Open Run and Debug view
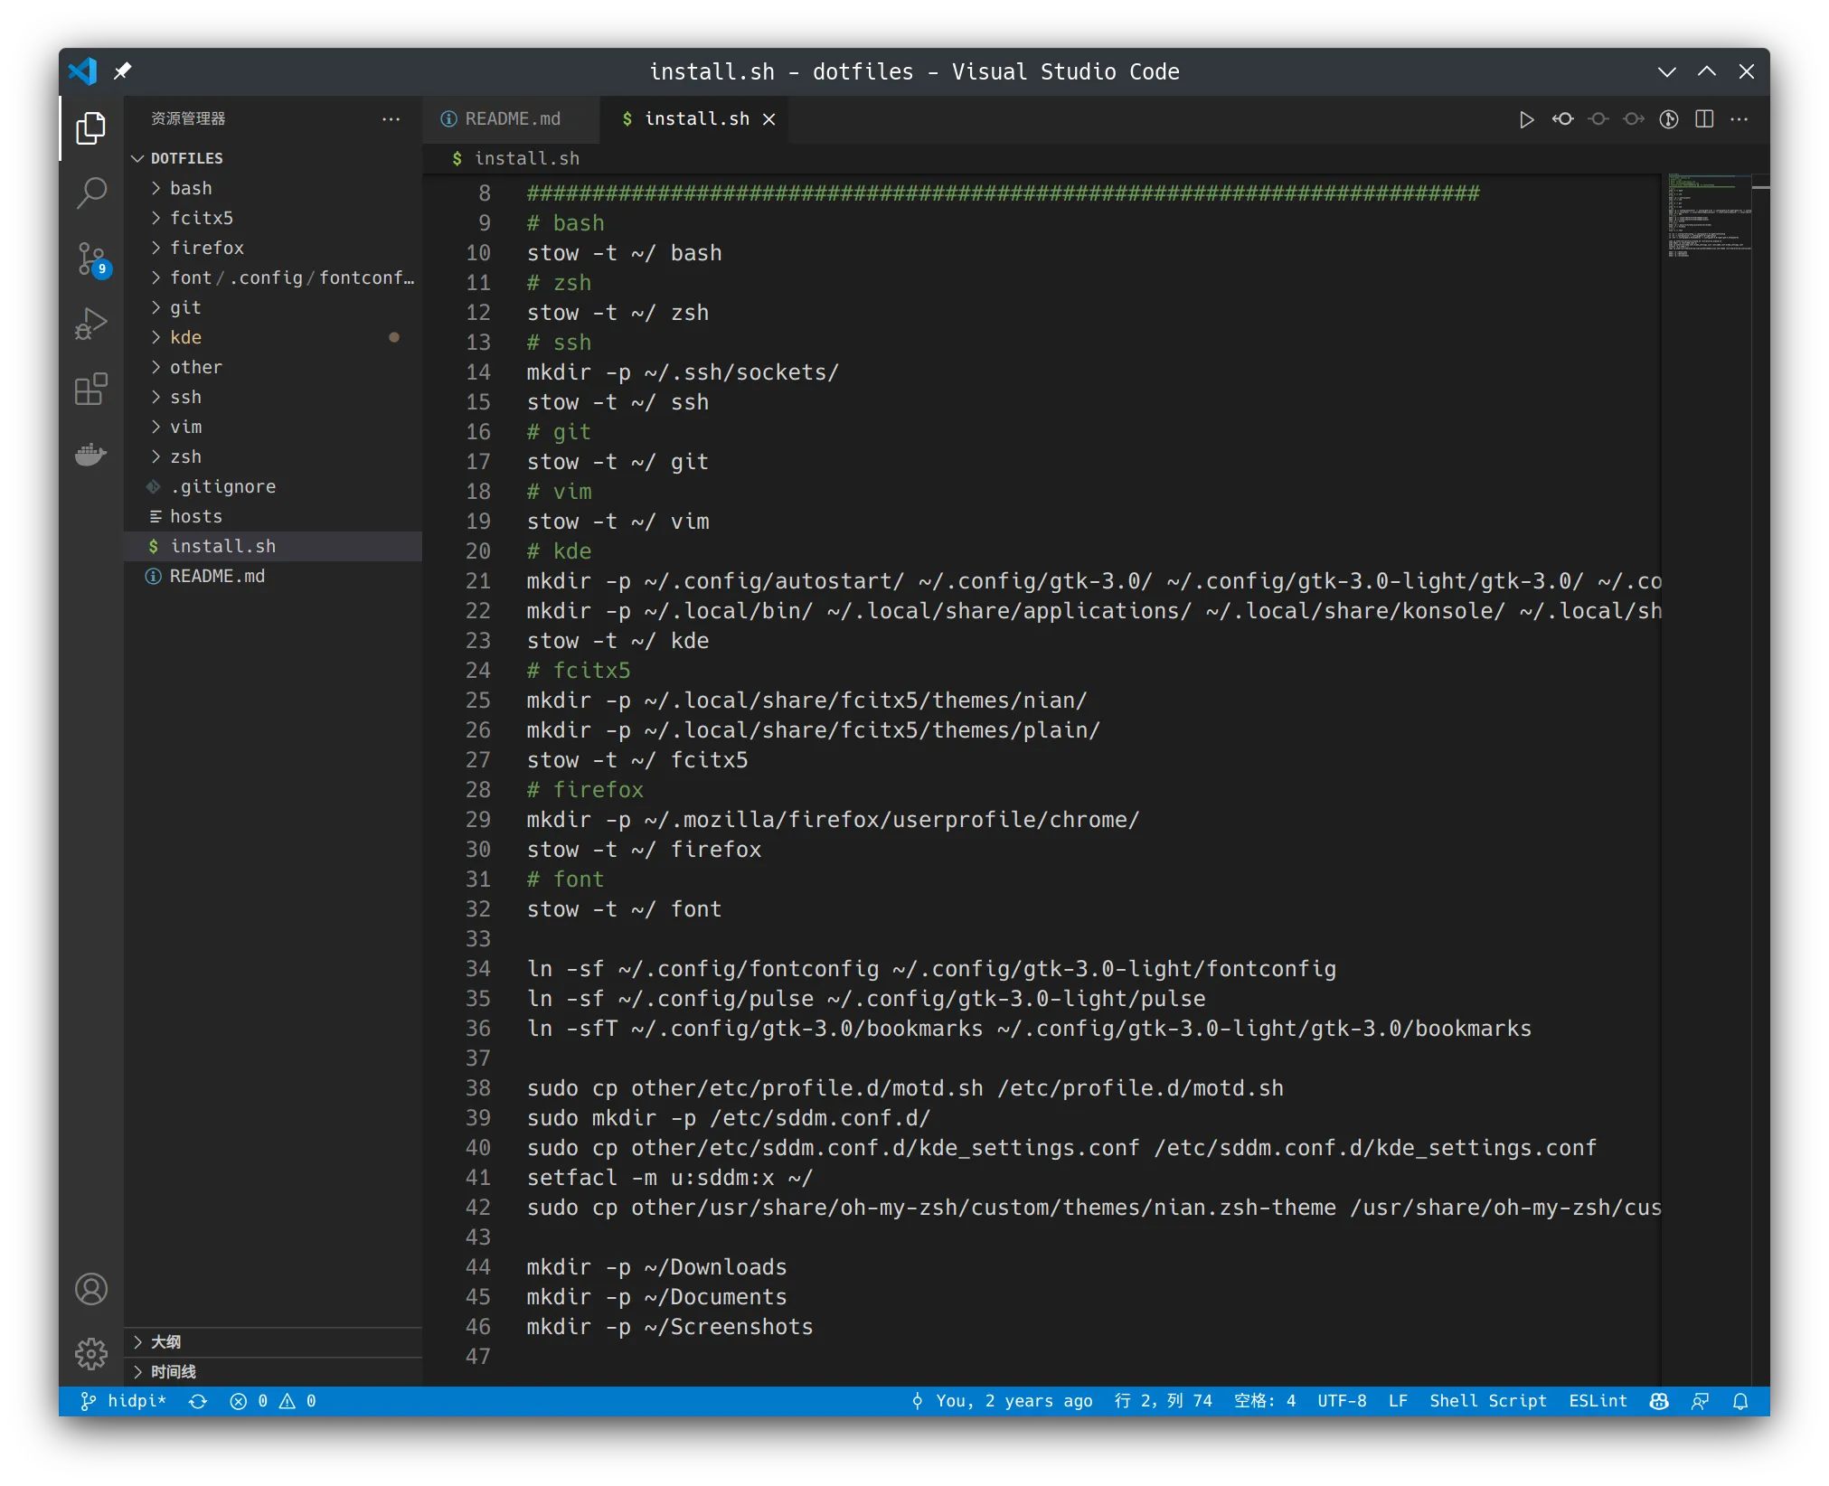The image size is (1829, 1486). 90,324
